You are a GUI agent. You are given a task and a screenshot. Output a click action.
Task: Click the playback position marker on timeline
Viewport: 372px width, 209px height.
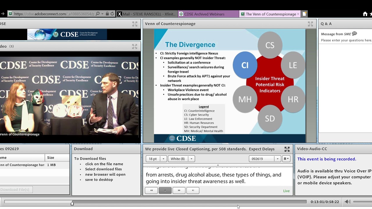point(72,203)
